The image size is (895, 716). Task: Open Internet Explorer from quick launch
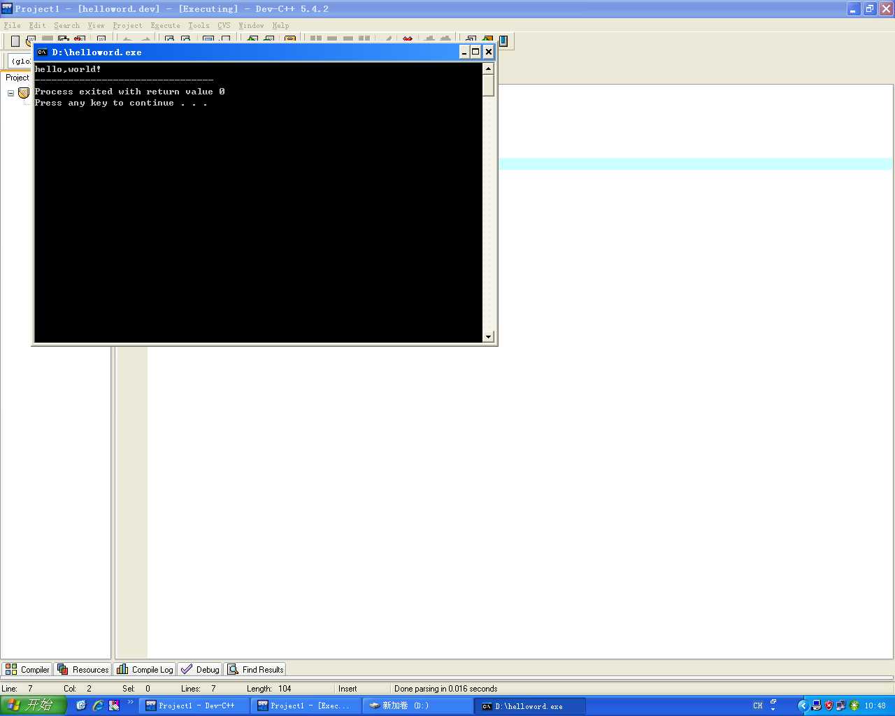[98, 706]
